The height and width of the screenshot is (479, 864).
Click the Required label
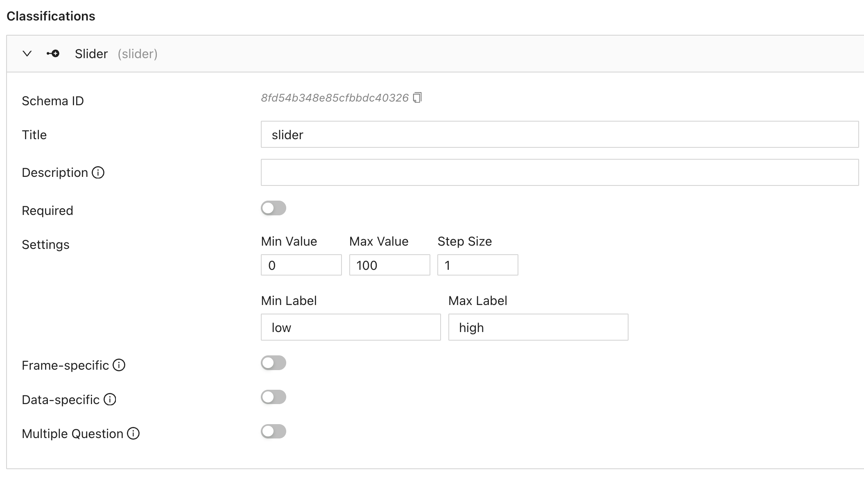coord(47,210)
